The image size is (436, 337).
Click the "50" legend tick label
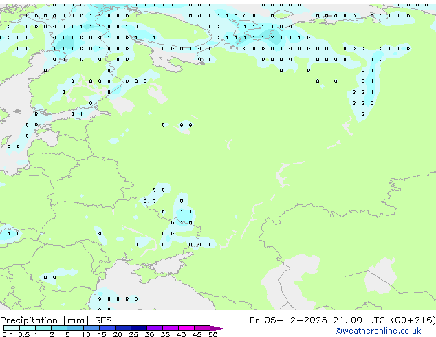pyautogui.click(x=212, y=335)
